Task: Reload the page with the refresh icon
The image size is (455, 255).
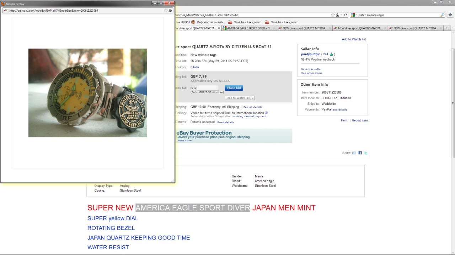Action: point(346,15)
